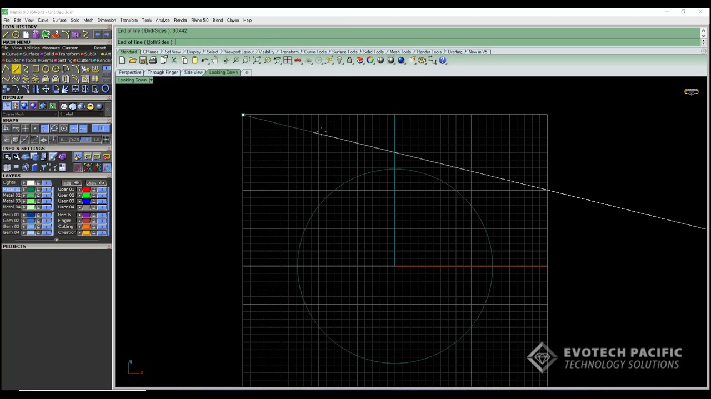Expand the Lights layer arrow
Viewport: 711px width, 399px height.
[x=24, y=182]
